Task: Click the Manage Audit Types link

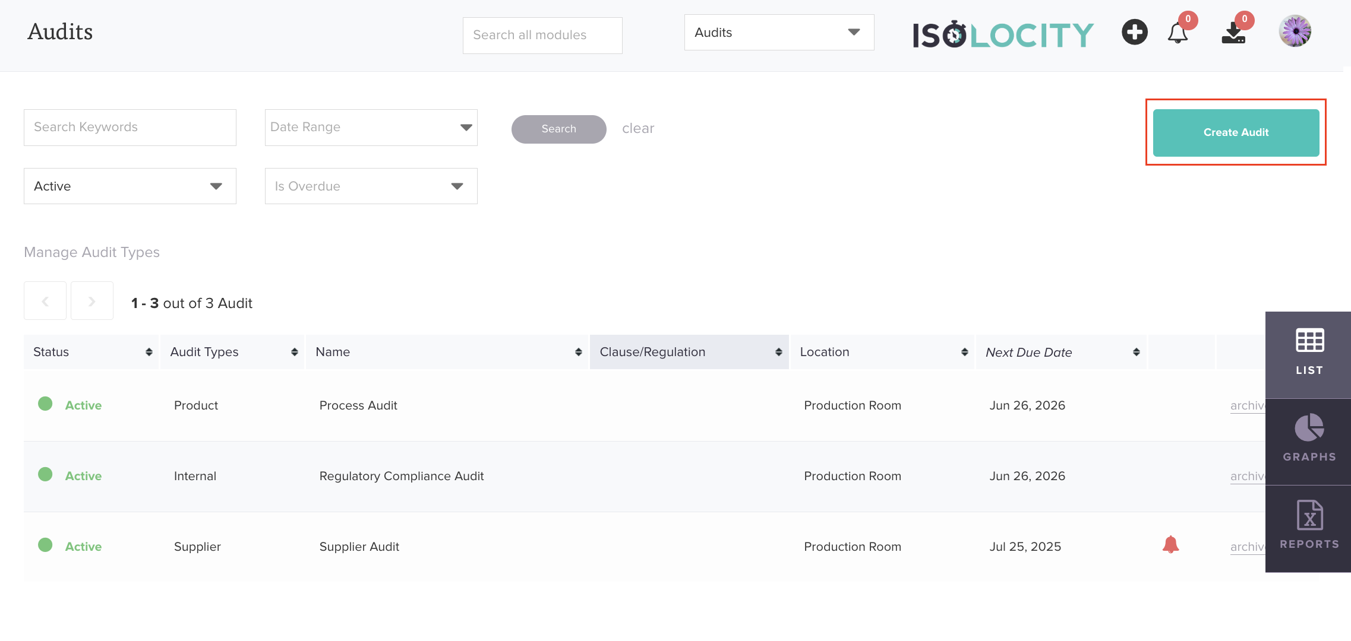Action: 91,252
